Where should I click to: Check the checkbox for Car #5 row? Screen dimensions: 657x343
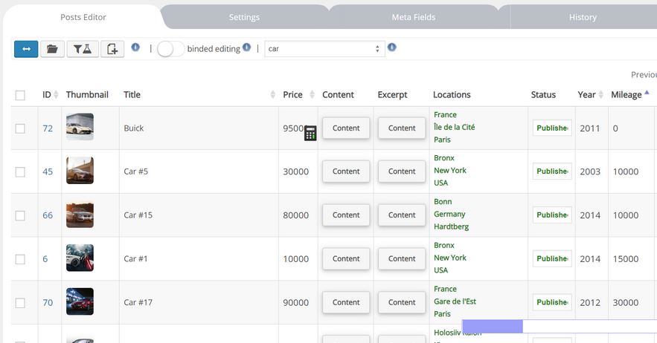20,172
